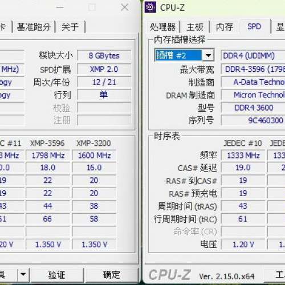
Task: Click the 1.20 V voltage cell under JEDEC #10
Action: pos(243,245)
